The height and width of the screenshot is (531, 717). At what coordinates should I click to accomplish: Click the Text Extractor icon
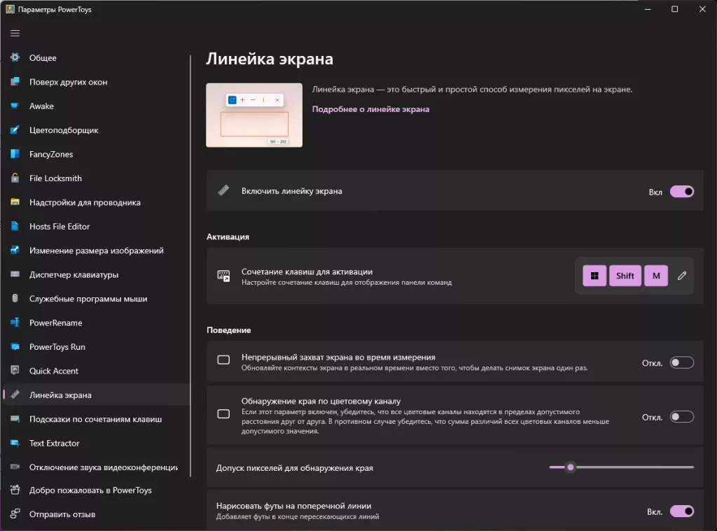pos(15,443)
